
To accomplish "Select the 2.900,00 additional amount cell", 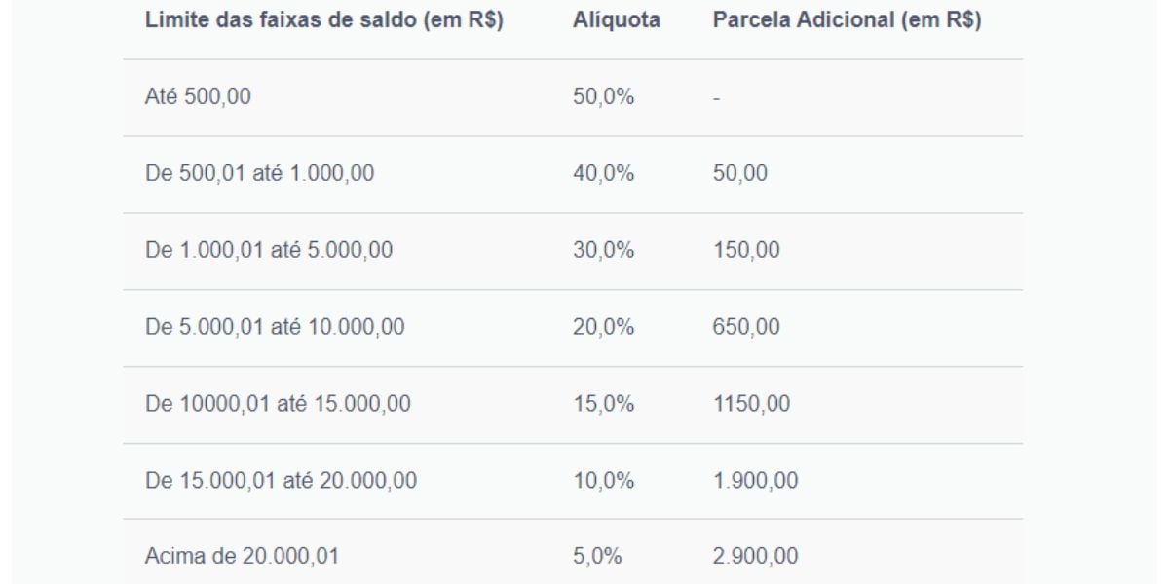I will (x=756, y=556).
